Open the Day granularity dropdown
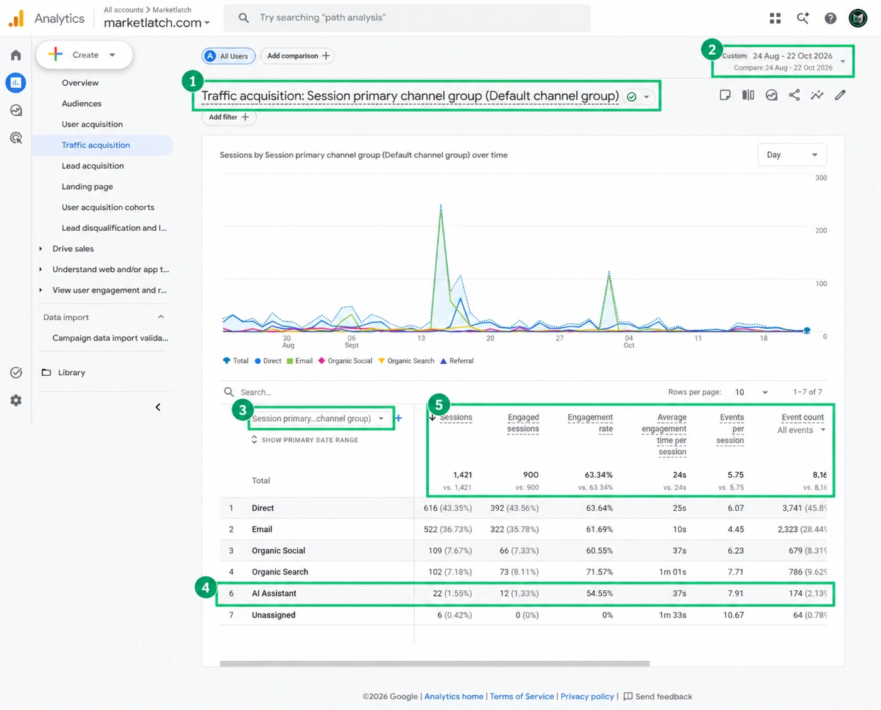881x710 pixels. [791, 155]
